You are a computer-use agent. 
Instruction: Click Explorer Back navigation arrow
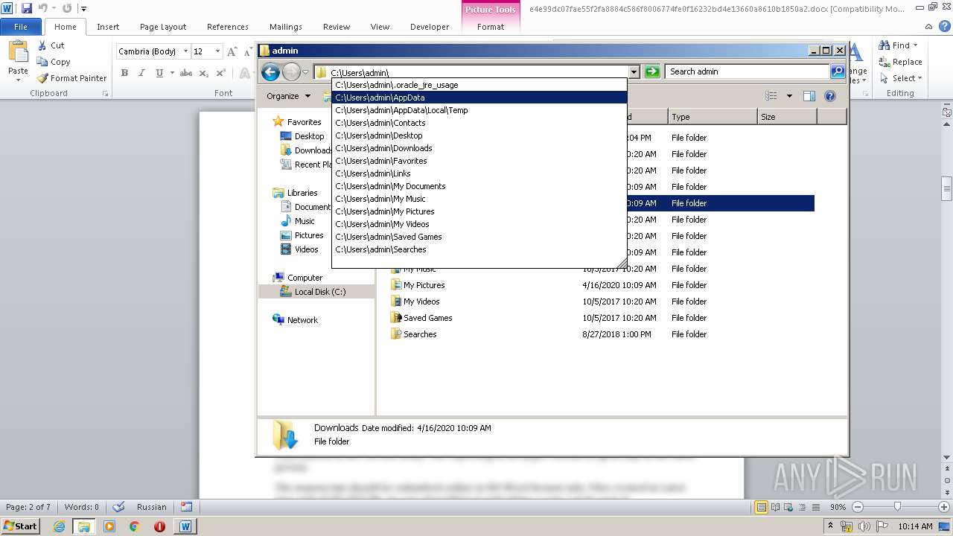pyautogui.click(x=271, y=71)
